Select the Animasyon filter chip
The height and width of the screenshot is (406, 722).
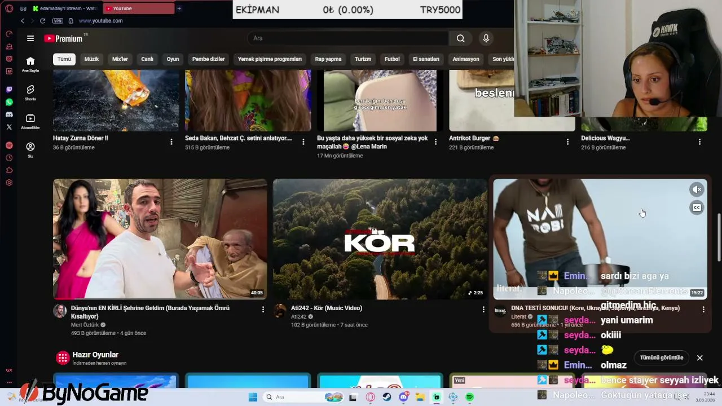pos(466,59)
